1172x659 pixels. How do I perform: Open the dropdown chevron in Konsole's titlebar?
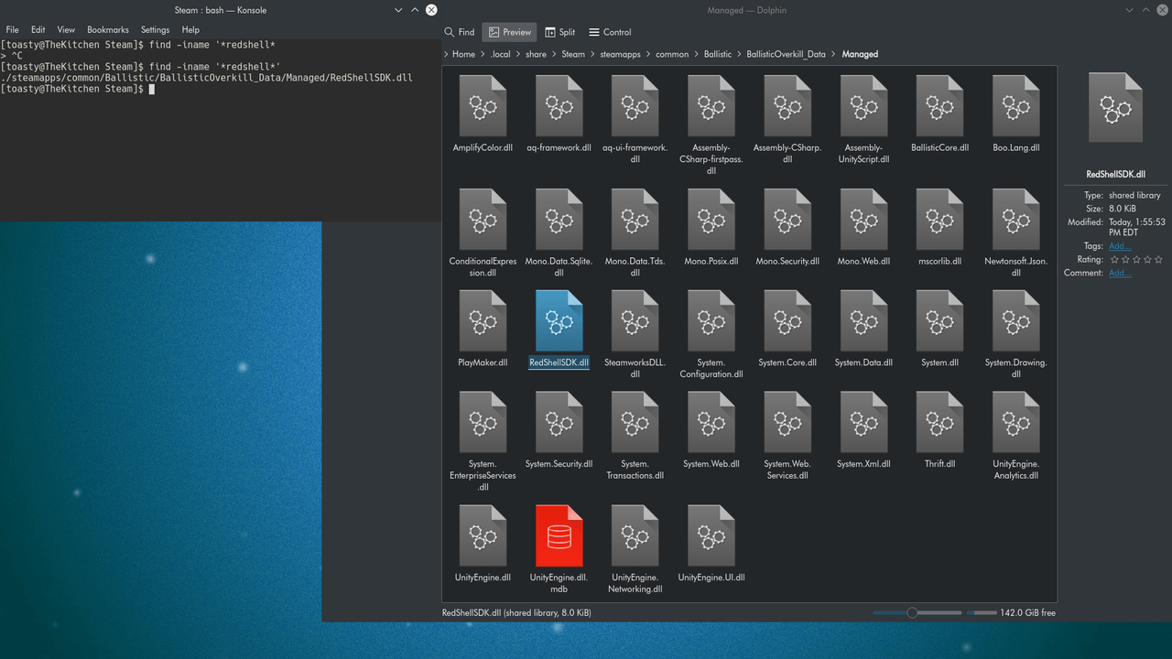point(397,9)
